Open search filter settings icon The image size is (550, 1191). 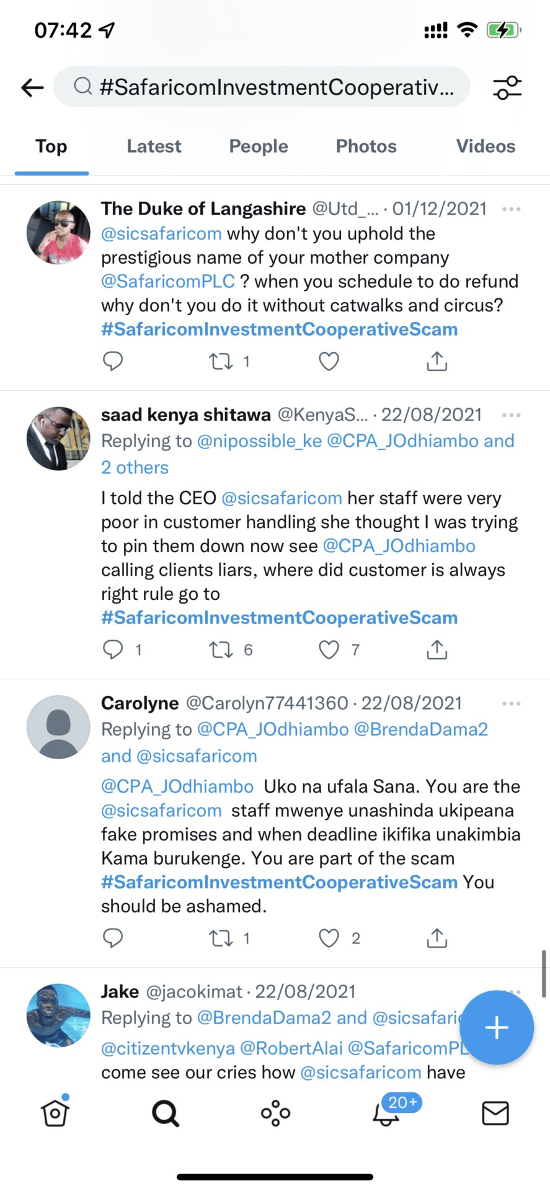507,87
